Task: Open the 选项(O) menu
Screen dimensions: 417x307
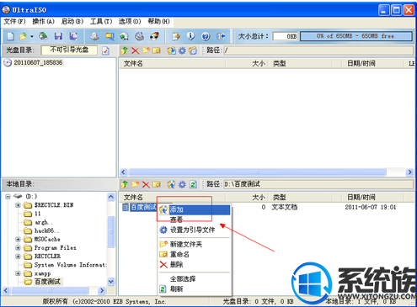Action: (130, 22)
